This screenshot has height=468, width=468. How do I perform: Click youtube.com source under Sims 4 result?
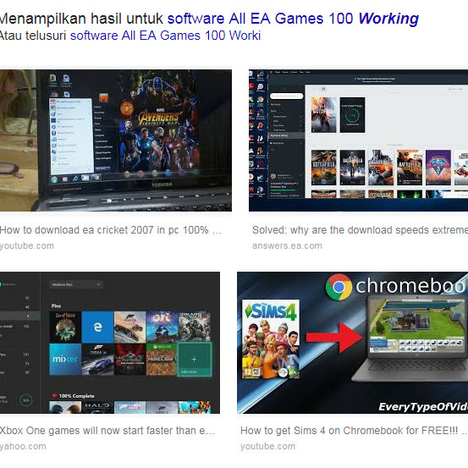tap(267, 447)
